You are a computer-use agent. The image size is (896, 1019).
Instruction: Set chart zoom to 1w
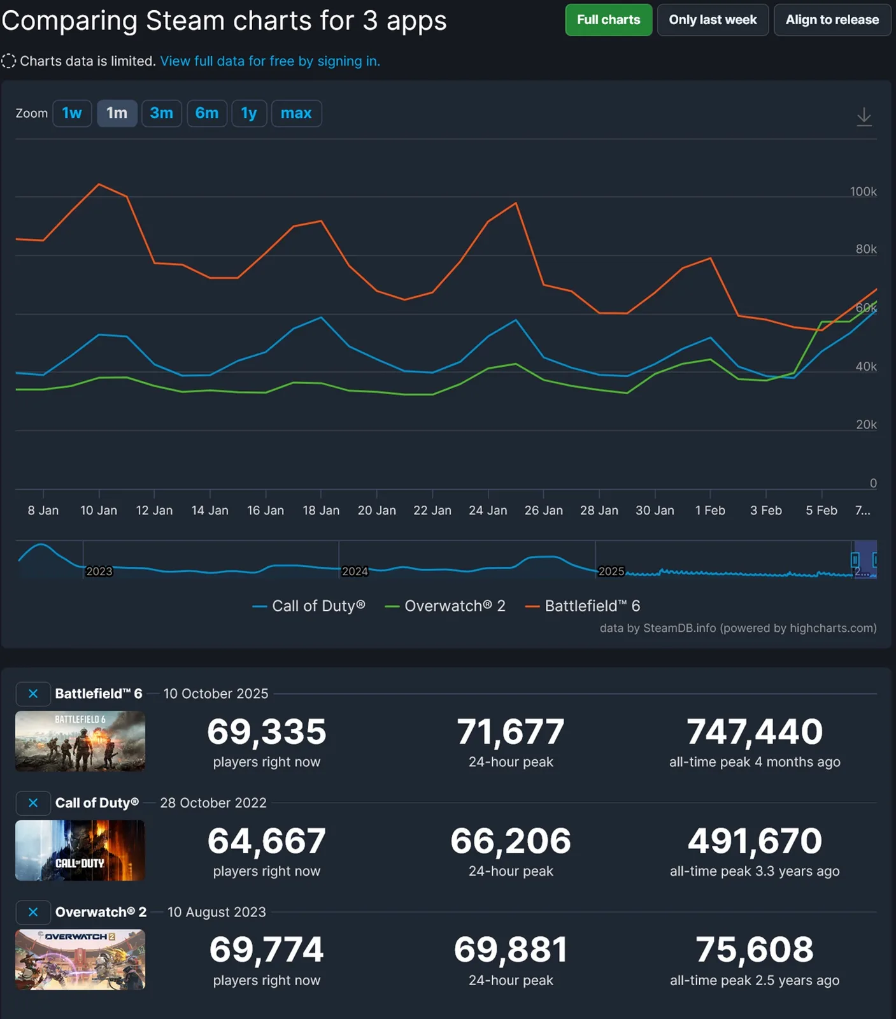tap(72, 113)
